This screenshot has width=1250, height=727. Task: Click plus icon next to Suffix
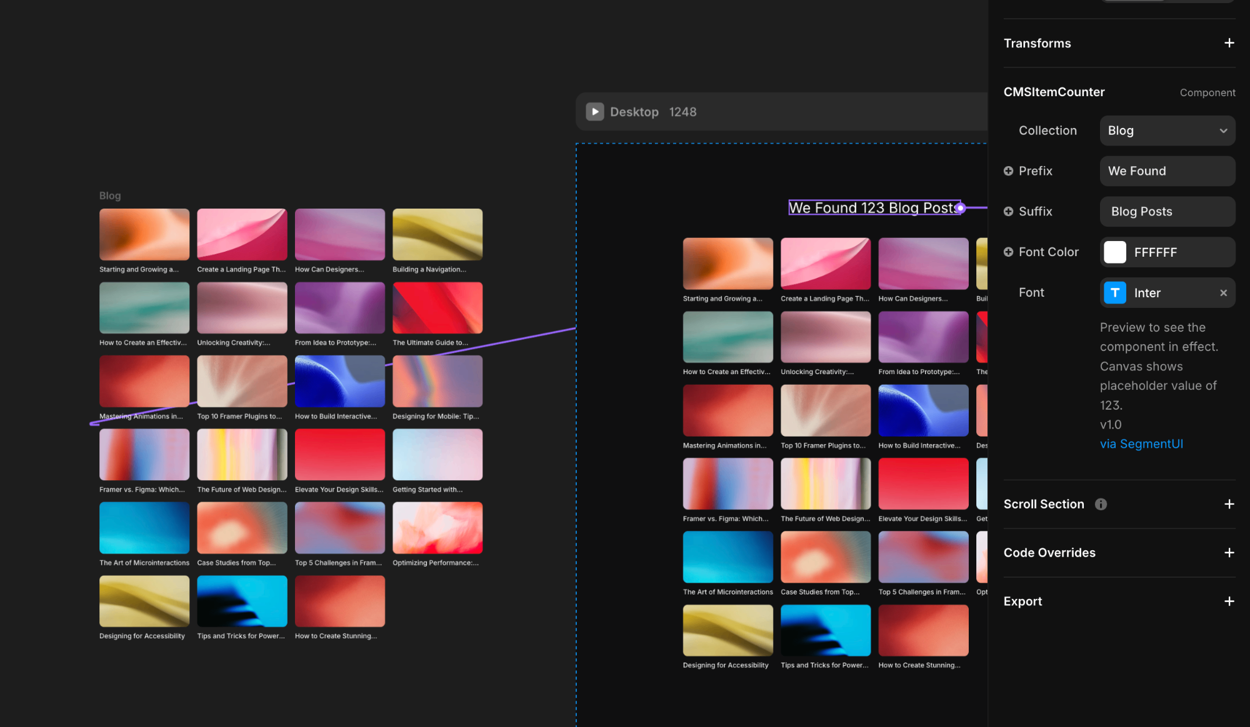1008,212
